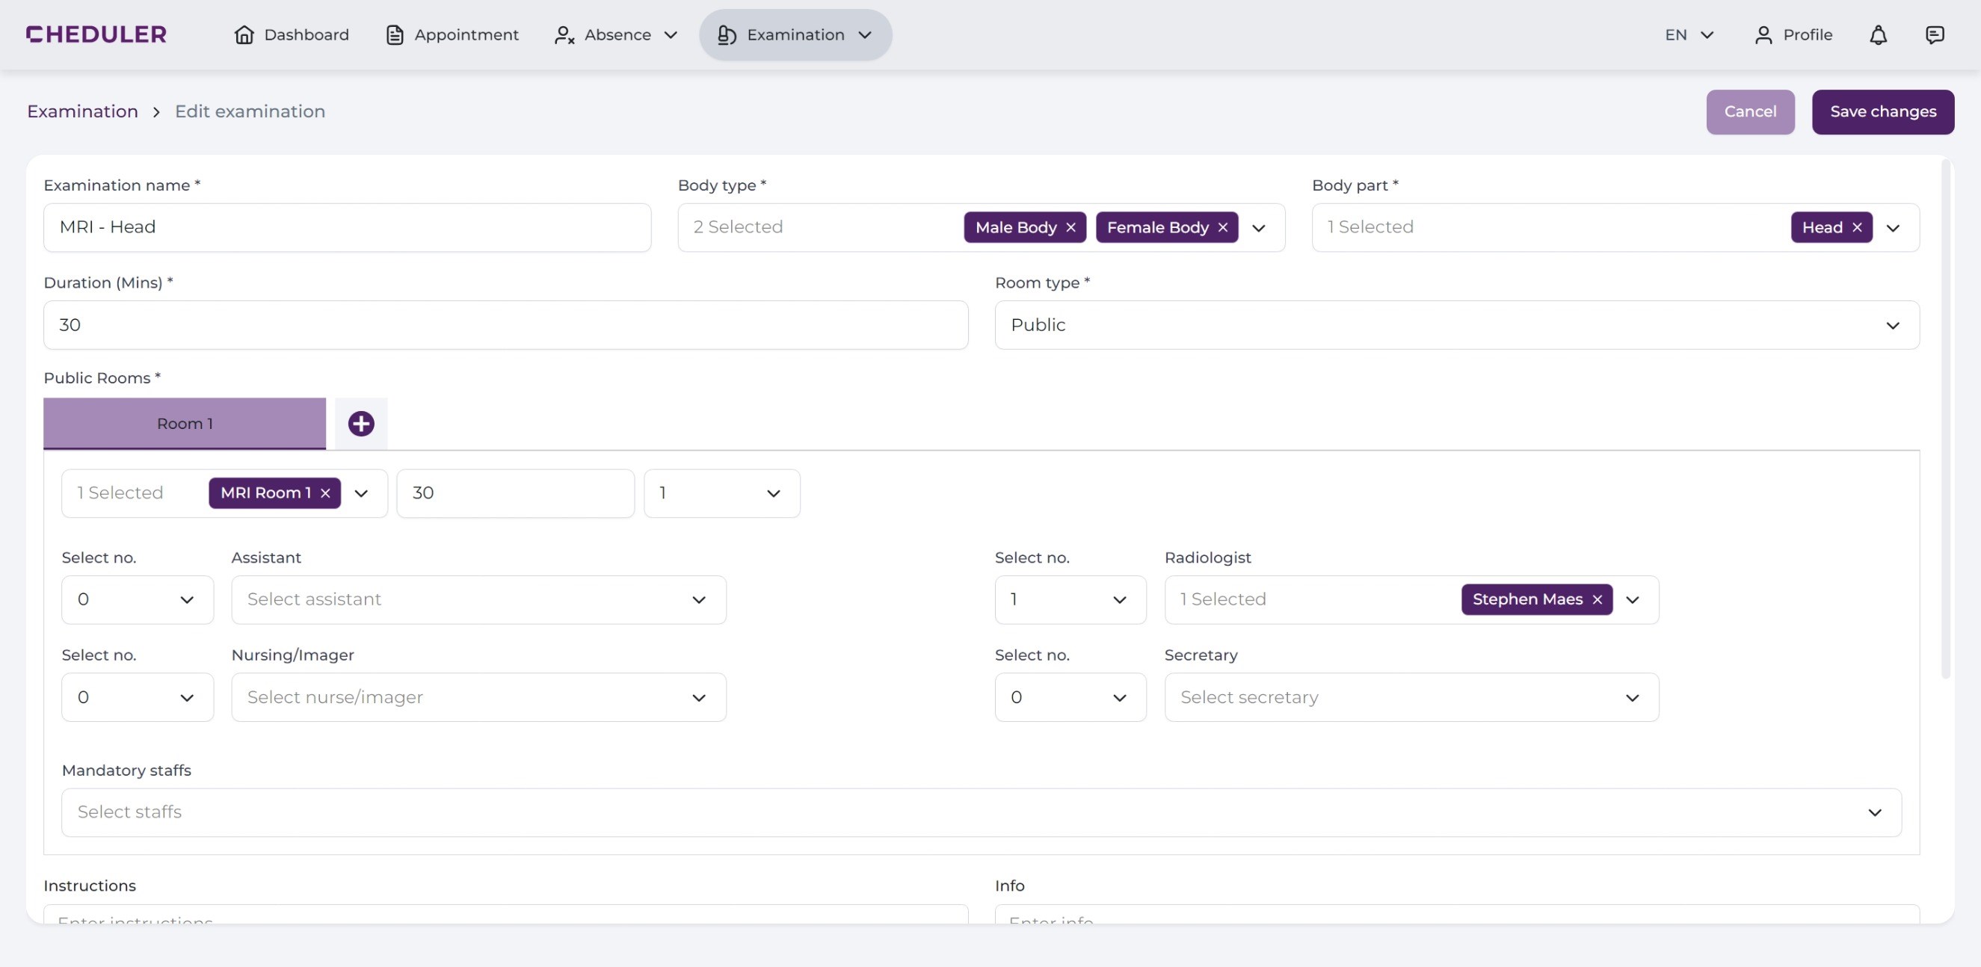The width and height of the screenshot is (1981, 967).
Task: Remove the Head body part tag
Action: pyautogui.click(x=1856, y=227)
